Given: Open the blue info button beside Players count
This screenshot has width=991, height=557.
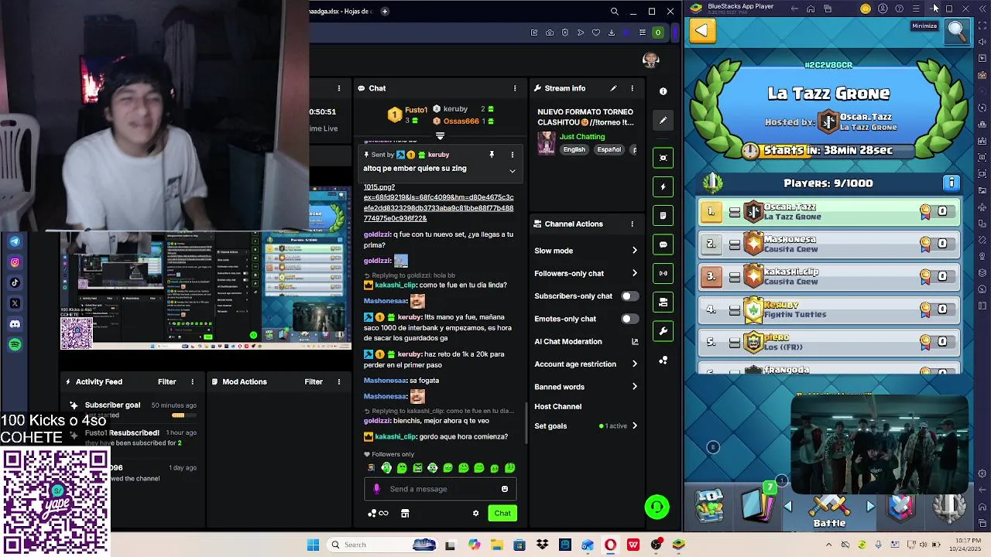Looking at the screenshot, I should point(952,183).
